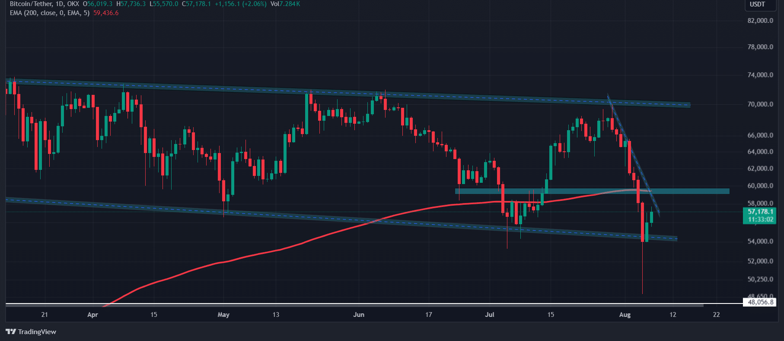Click the EMA 200 indicator legend
Viewport: 784px width, 341px height.
[50, 13]
